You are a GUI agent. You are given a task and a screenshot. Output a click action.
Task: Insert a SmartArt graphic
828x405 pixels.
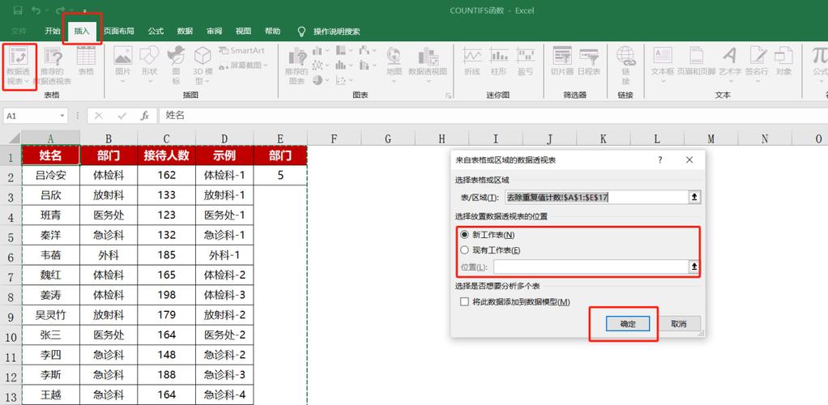241,51
